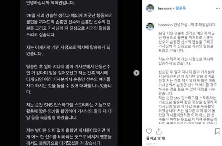Image resolution: width=222 pixels, height=146 pixels.
Task: Click caption paragraph beginning 탑승한 후 얼마
Action: pos(187,83)
